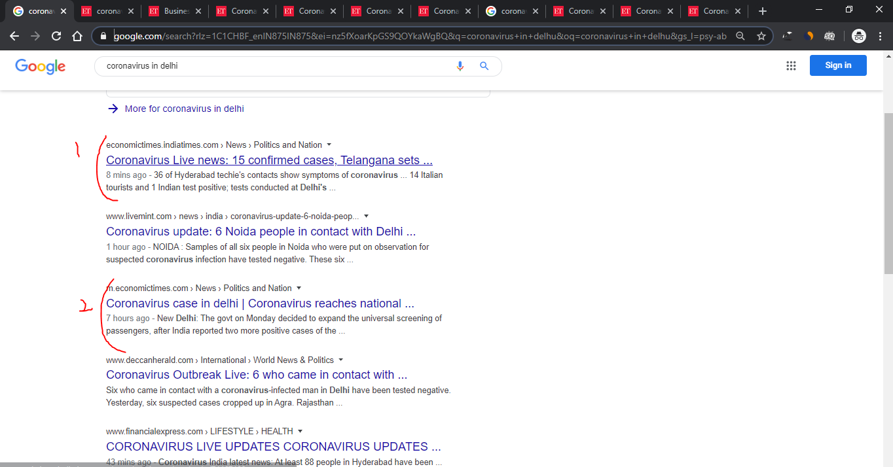Image resolution: width=893 pixels, height=467 pixels.
Task: Bookmark this page with the star icon
Action: pyautogui.click(x=761, y=37)
